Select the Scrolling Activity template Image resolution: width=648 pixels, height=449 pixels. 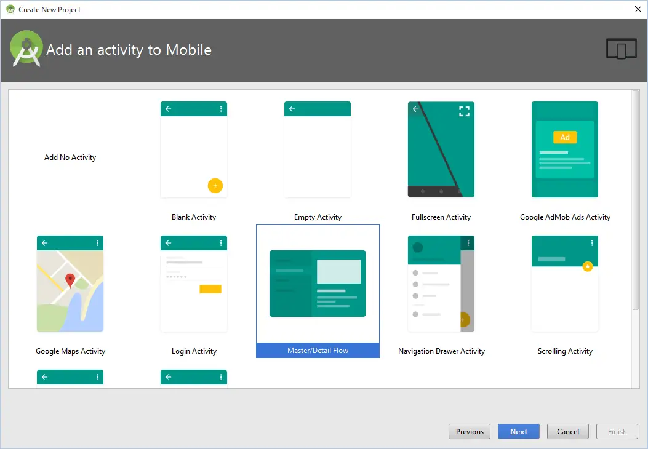(564, 284)
